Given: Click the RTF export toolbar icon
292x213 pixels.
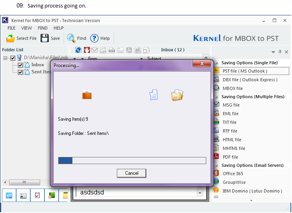Looking at the screenshot, I should pos(120,50).
